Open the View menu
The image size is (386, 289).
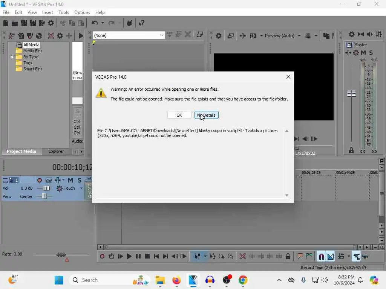(32, 12)
